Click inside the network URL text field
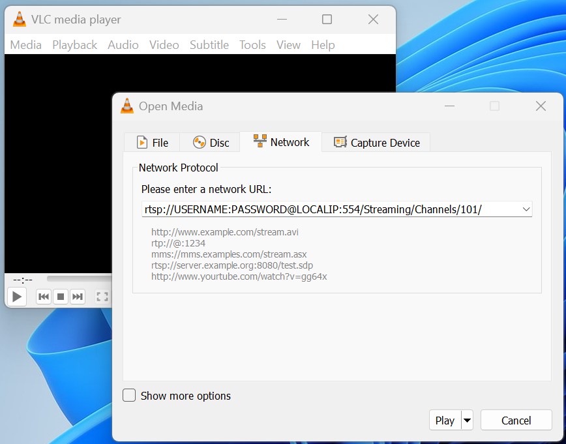The width and height of the screenshot is (566, 444). 326,209
